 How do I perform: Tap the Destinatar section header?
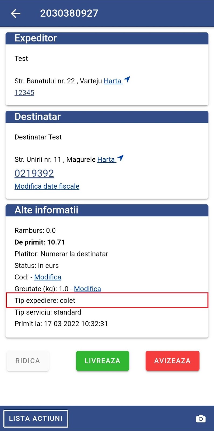[x=107, y=117]
